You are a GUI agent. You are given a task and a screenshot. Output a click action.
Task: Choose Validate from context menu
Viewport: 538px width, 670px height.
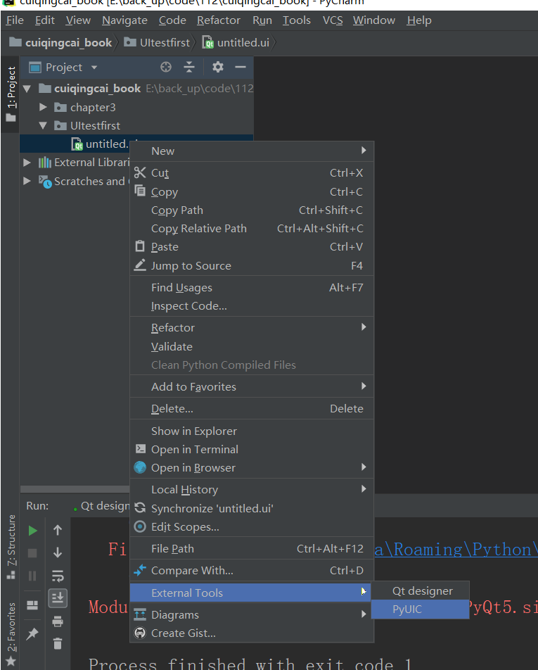[252, 346]
